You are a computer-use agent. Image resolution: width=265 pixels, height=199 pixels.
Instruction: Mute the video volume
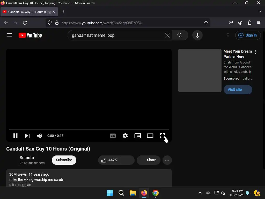pos(40,136)
